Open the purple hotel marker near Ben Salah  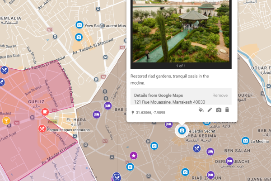point(210,152)
